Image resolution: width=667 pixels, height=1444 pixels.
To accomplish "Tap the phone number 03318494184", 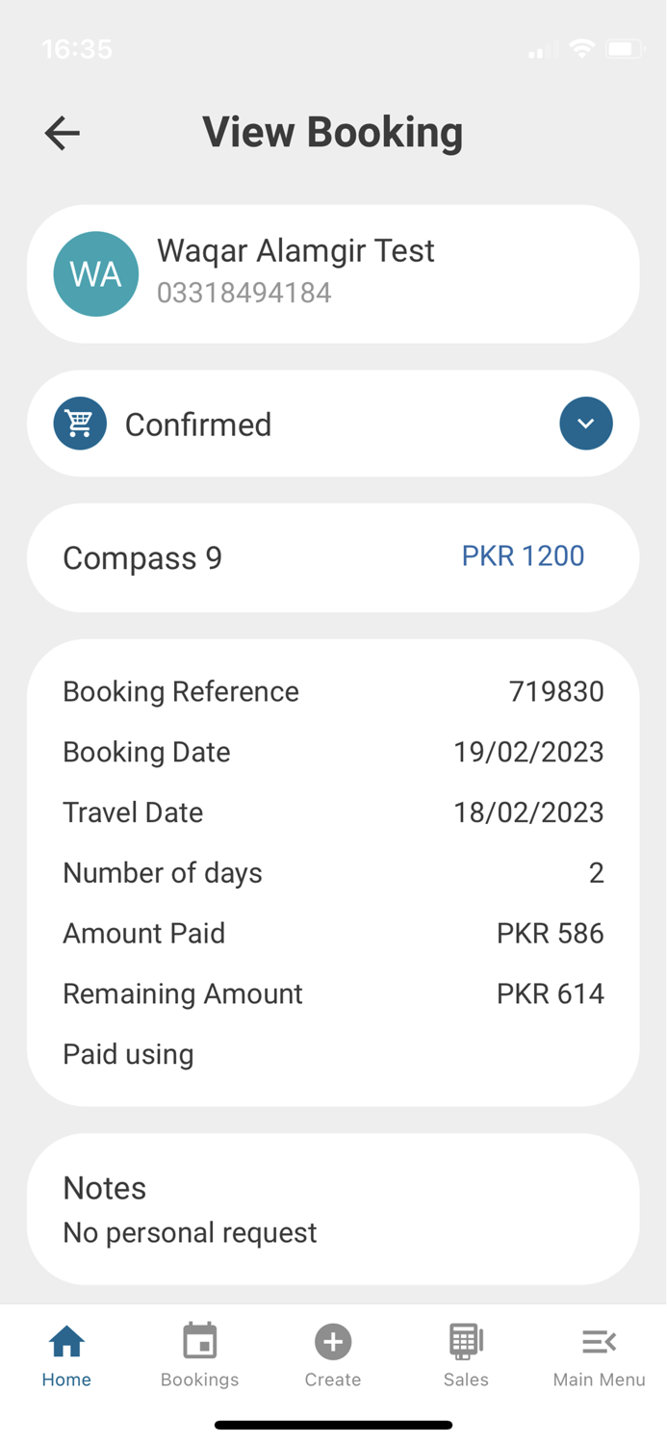I will pyautogui.click(x=244, y=293).
